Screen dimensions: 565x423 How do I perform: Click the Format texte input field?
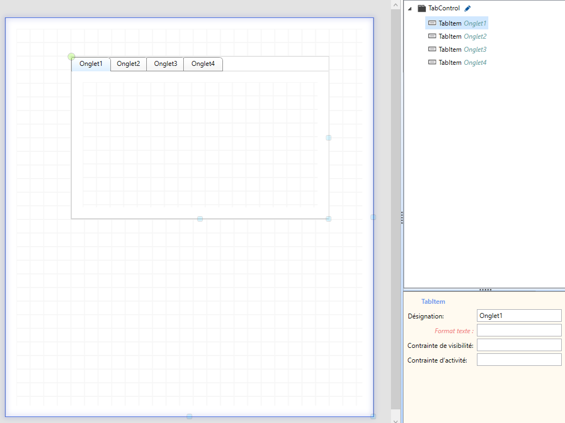[519, 330]
